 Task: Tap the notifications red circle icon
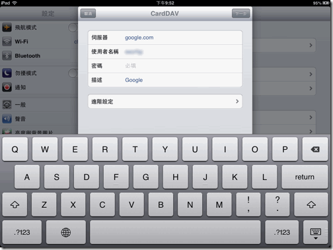(x=7, y=87)
